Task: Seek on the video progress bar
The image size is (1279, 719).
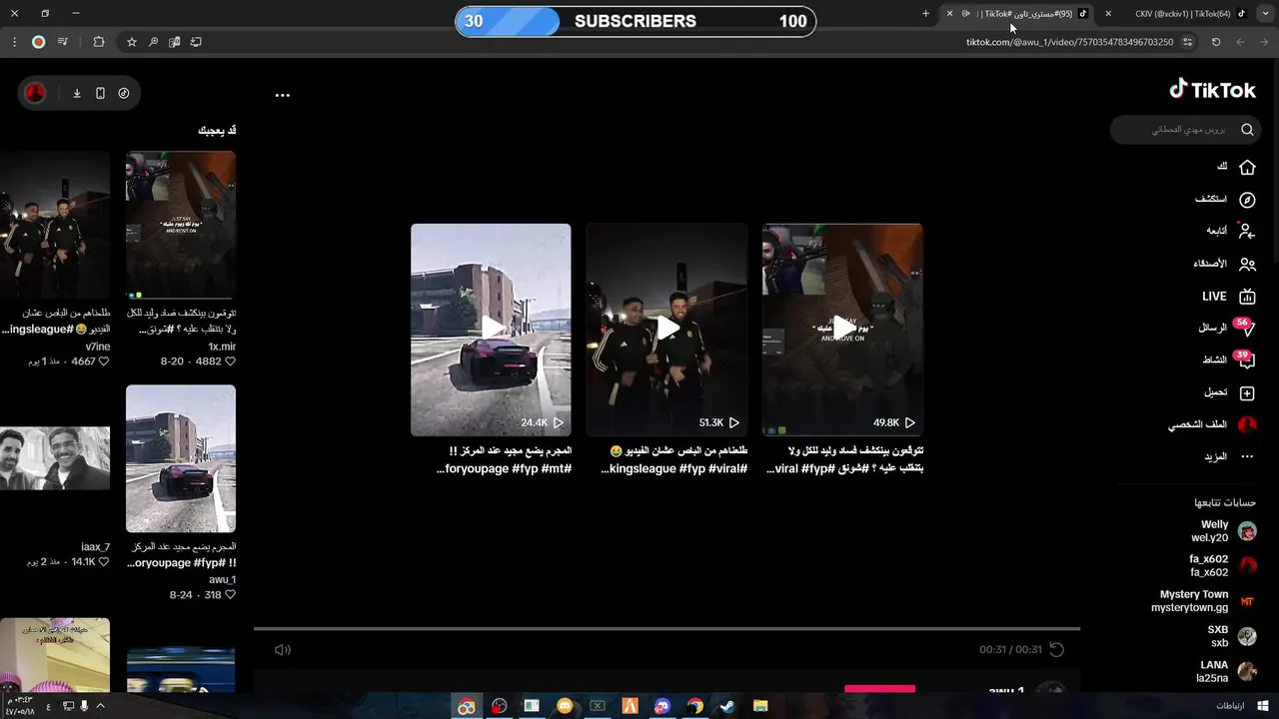Action: click(666, 629)
